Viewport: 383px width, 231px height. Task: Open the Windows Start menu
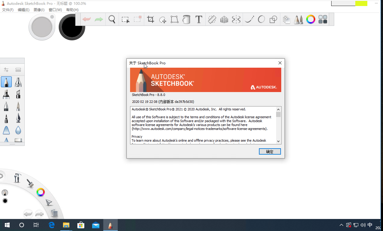pyautogui.click(x=7, y=225)
